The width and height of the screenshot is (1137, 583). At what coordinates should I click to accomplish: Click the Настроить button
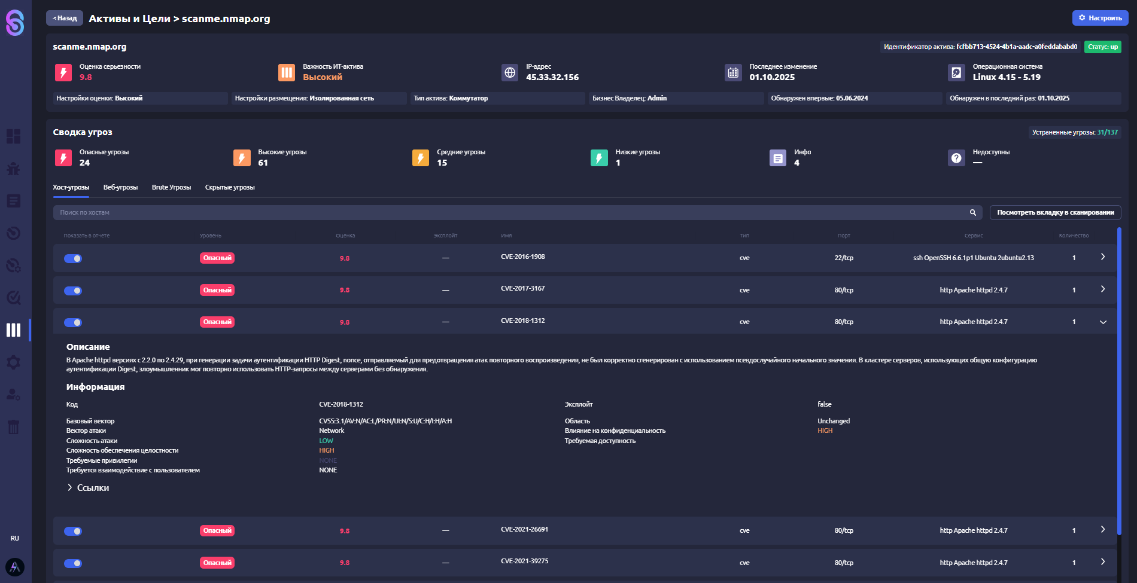pos(1100,18)
